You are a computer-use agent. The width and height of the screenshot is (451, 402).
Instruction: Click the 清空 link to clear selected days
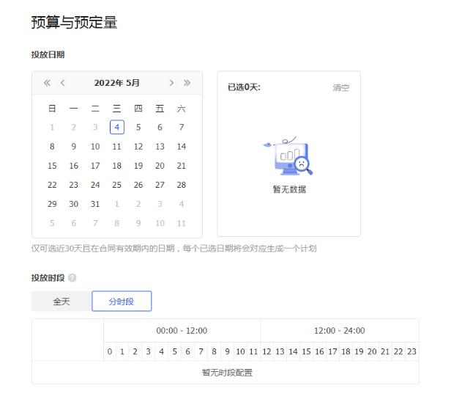(x=341, y=87)
